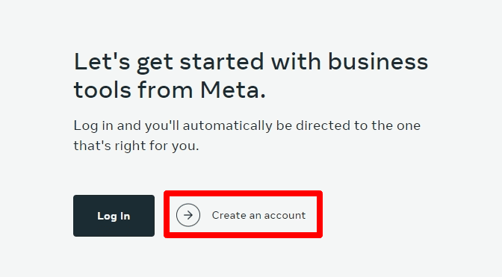Click 'business' in the headline
The height and width of the screenshot is (277, 502).
coord(378,61)
